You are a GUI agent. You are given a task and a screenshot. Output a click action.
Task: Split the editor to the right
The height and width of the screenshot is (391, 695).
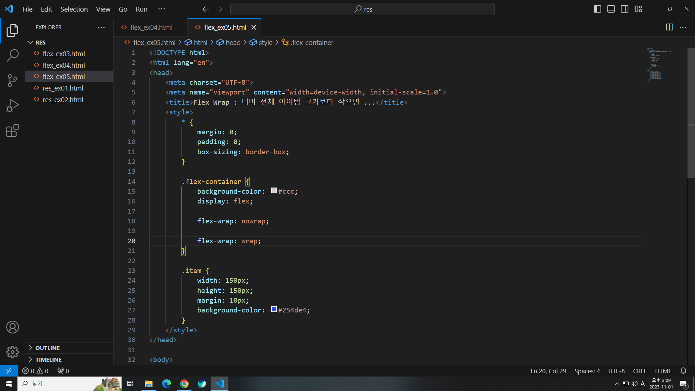point(669,27)
